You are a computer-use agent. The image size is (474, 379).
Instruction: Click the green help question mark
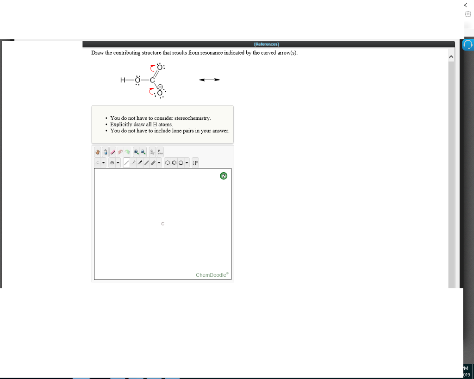click(224, 176)
